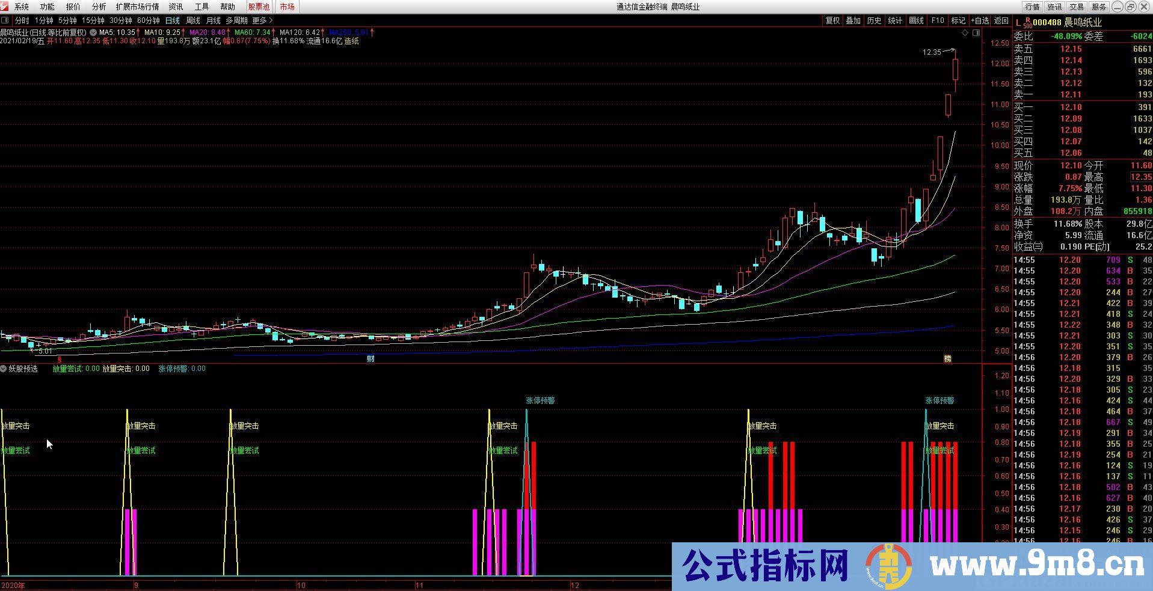Click the 叠加 overlay button
This screenshot has width=1153, height=591.
point(853,20)
